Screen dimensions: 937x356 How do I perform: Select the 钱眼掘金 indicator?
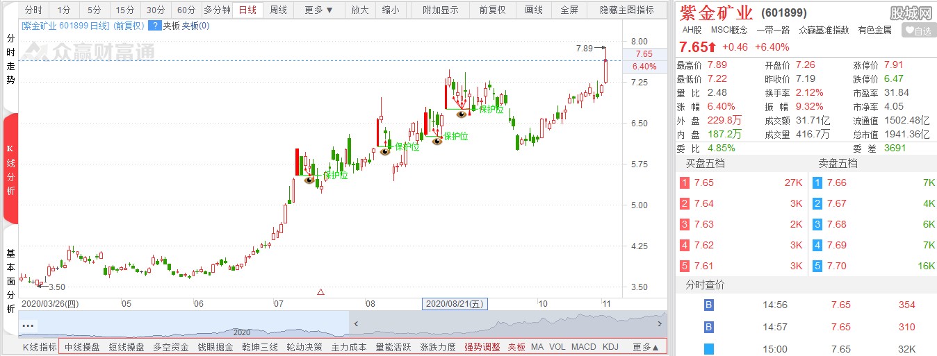[215, 347]
